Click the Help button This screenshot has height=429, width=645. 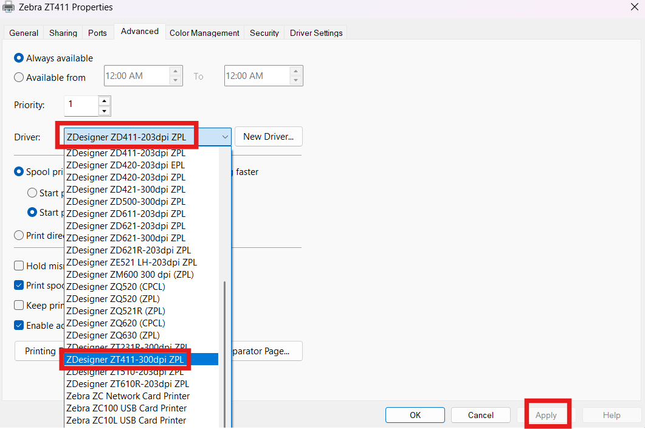(x=612, y=415)
